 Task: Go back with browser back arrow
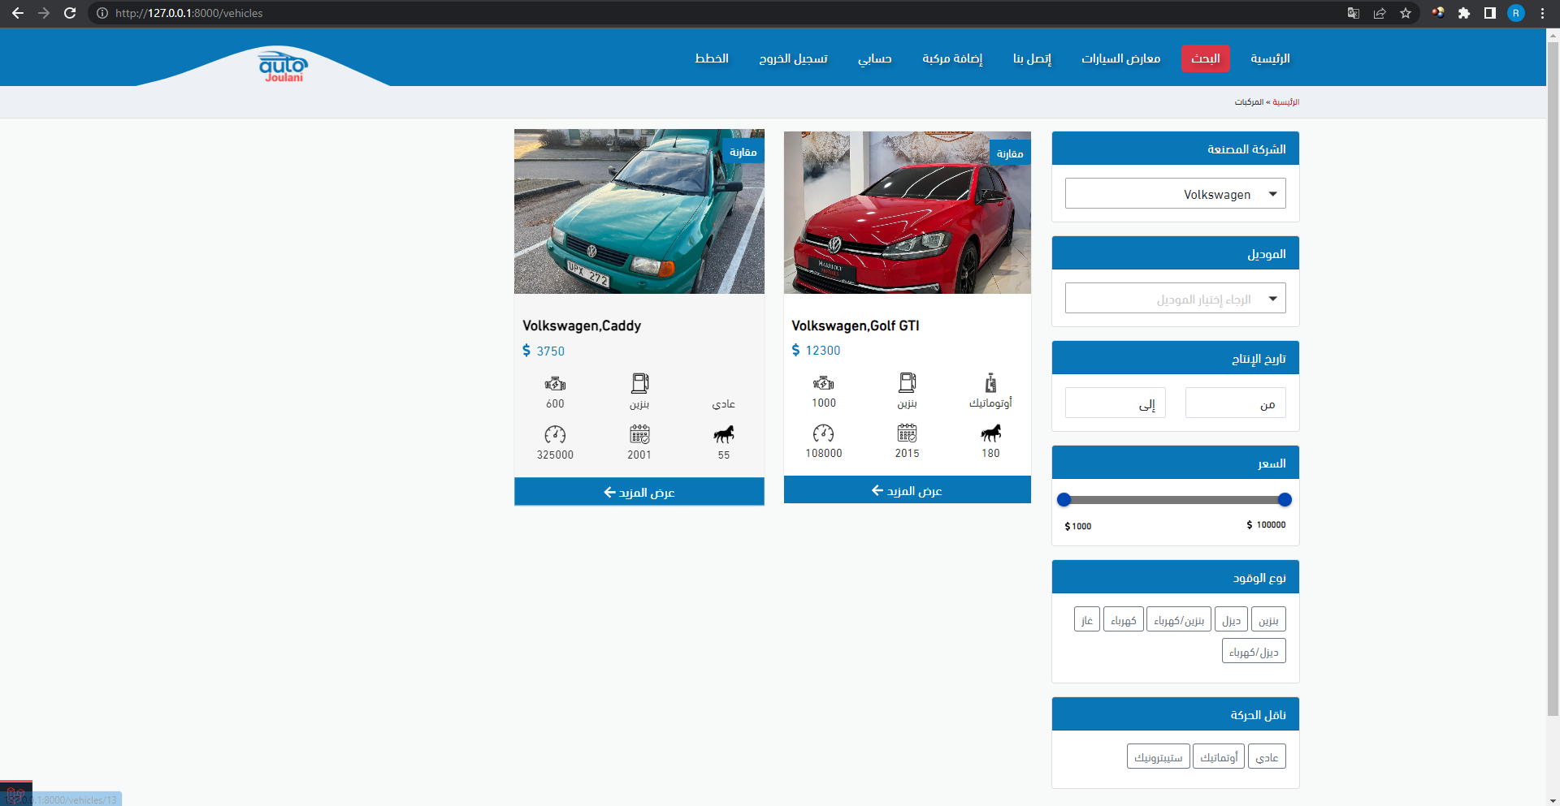18,13
